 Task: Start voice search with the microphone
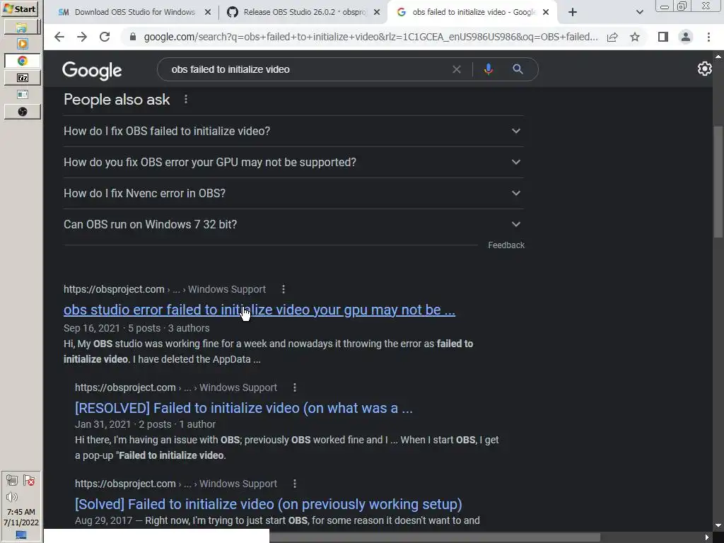click(488, 69)
